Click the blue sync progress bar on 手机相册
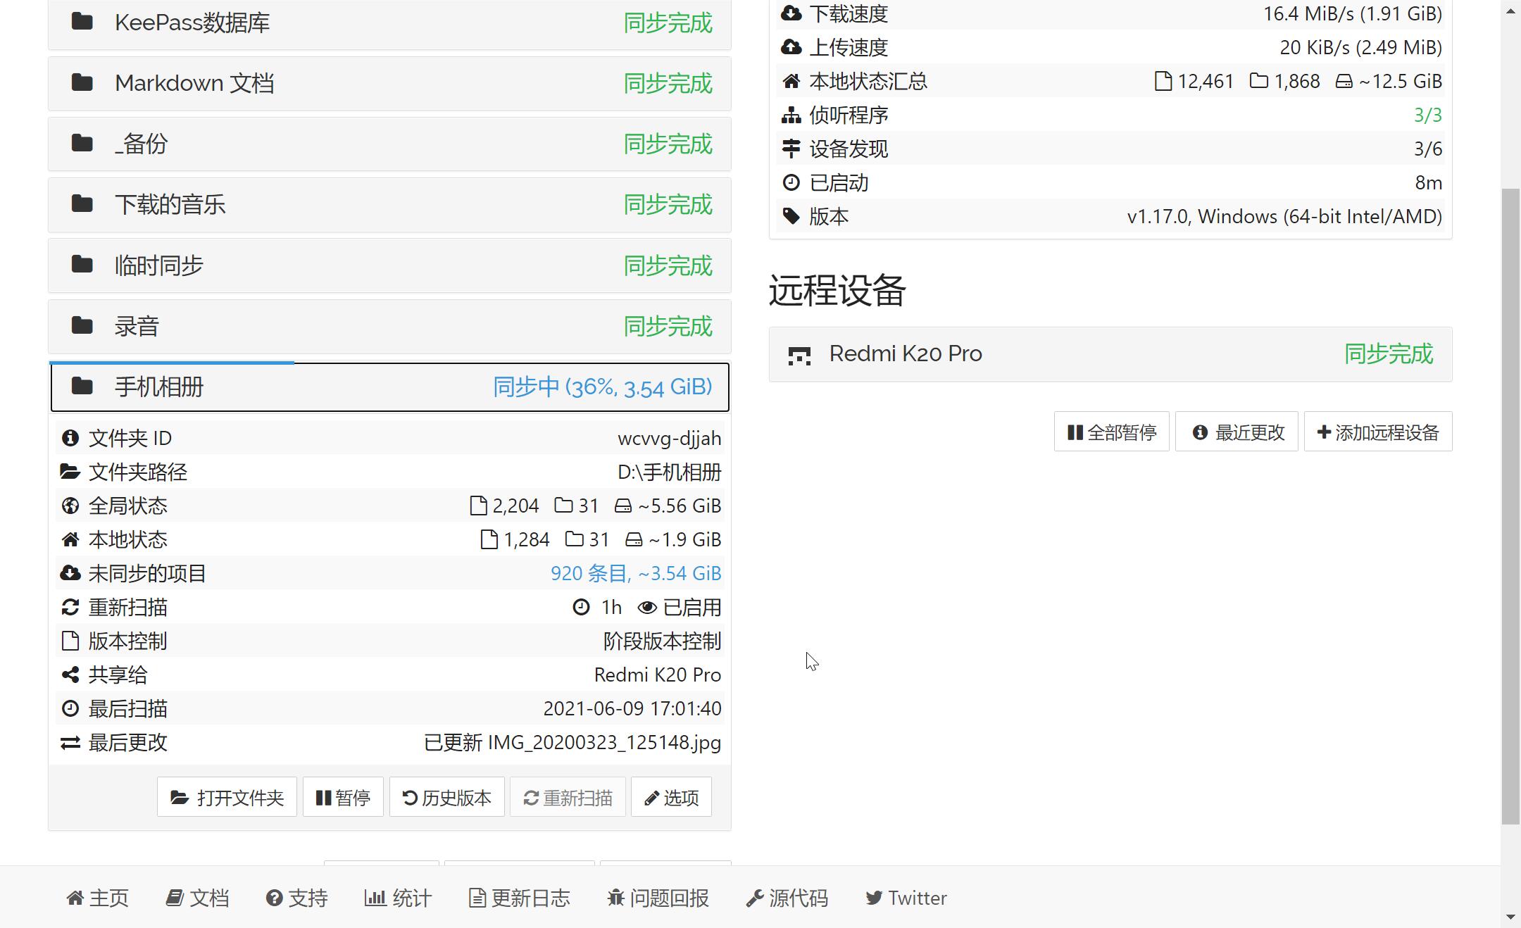The image size is (1521, 928). pos(173,363)
